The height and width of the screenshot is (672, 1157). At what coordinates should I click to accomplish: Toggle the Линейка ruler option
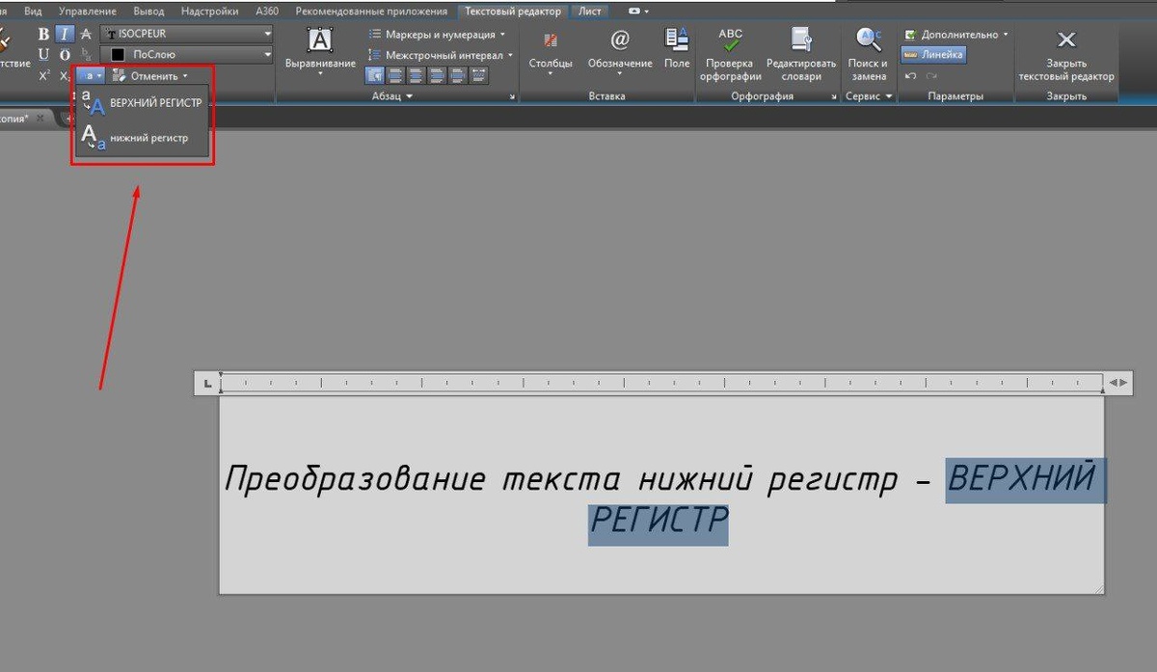(x=933, y=55)
